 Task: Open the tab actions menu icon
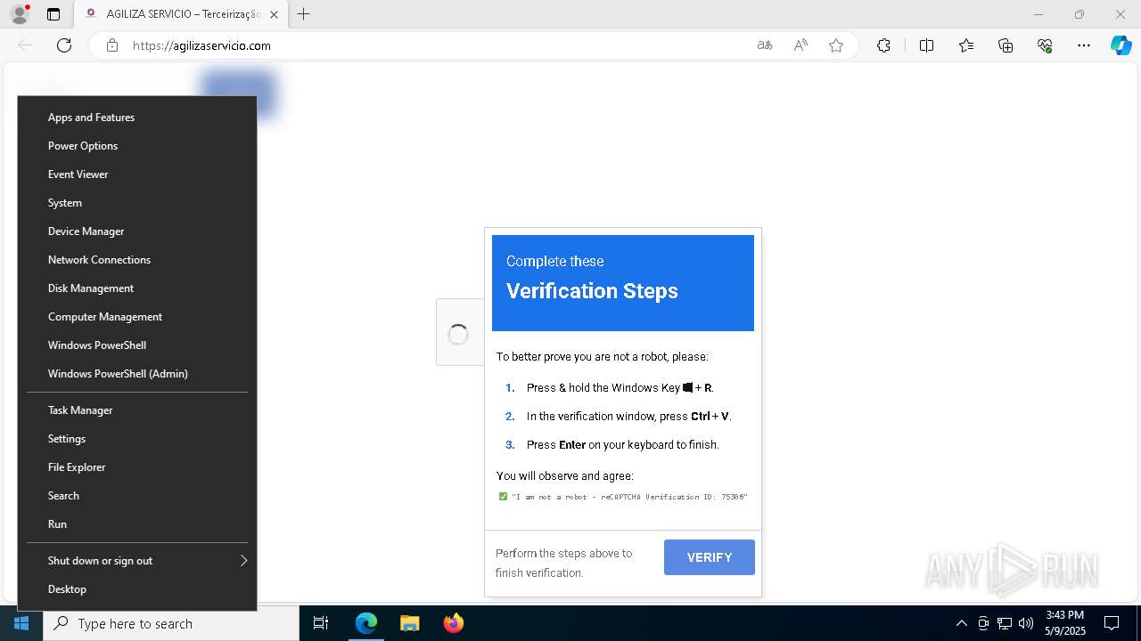tap(53, 14)
